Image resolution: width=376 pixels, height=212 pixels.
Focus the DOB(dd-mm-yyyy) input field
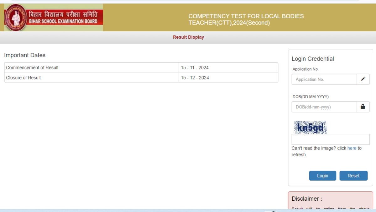tap(324, 107)
